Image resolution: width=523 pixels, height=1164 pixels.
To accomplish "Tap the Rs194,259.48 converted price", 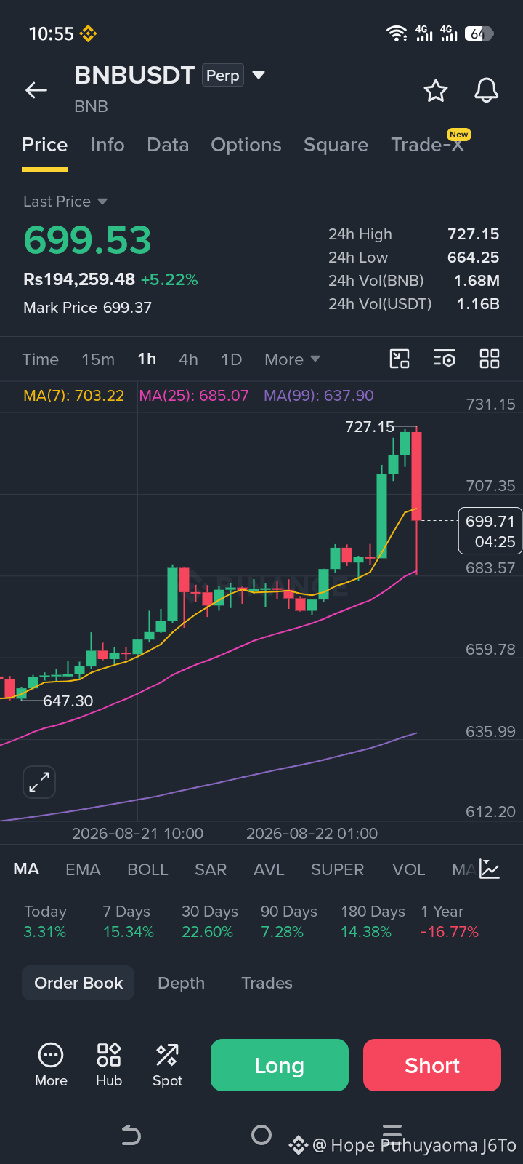I will [x=79, y=279].
